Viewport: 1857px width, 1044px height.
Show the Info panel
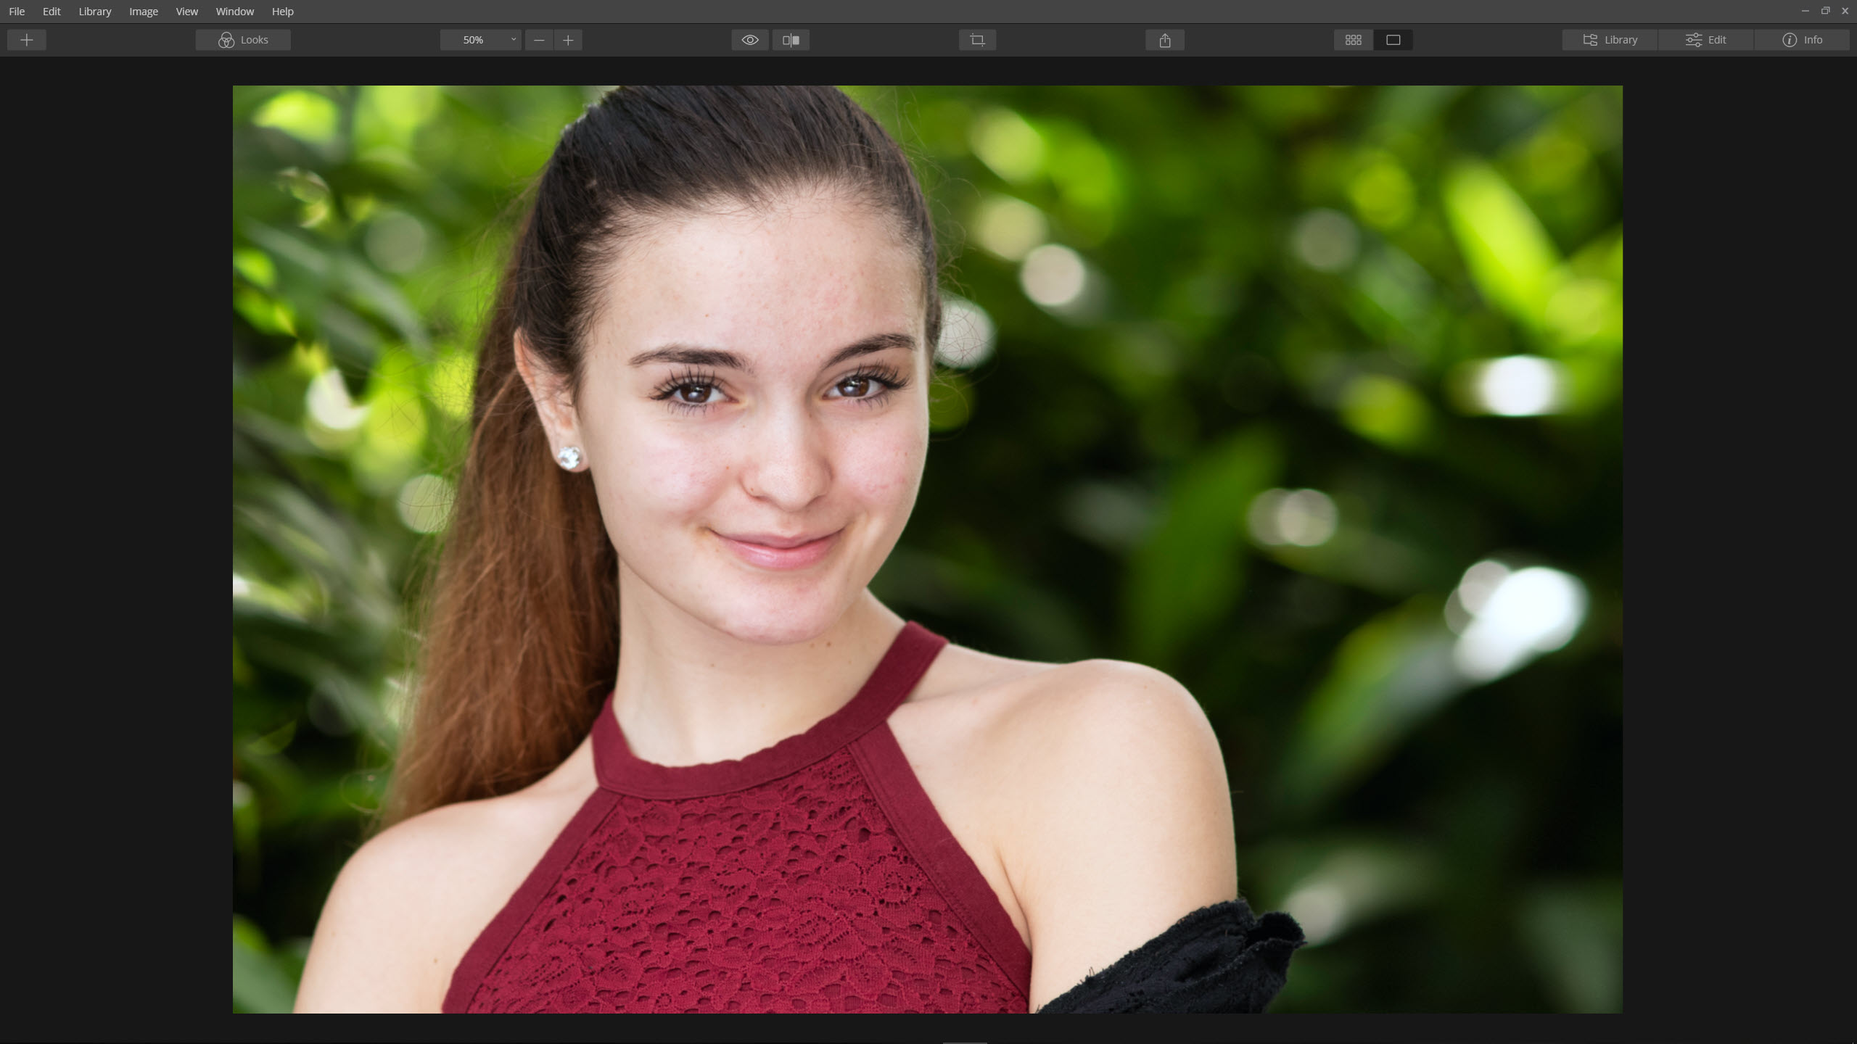pyautogui.click(x=1802, y=40)
